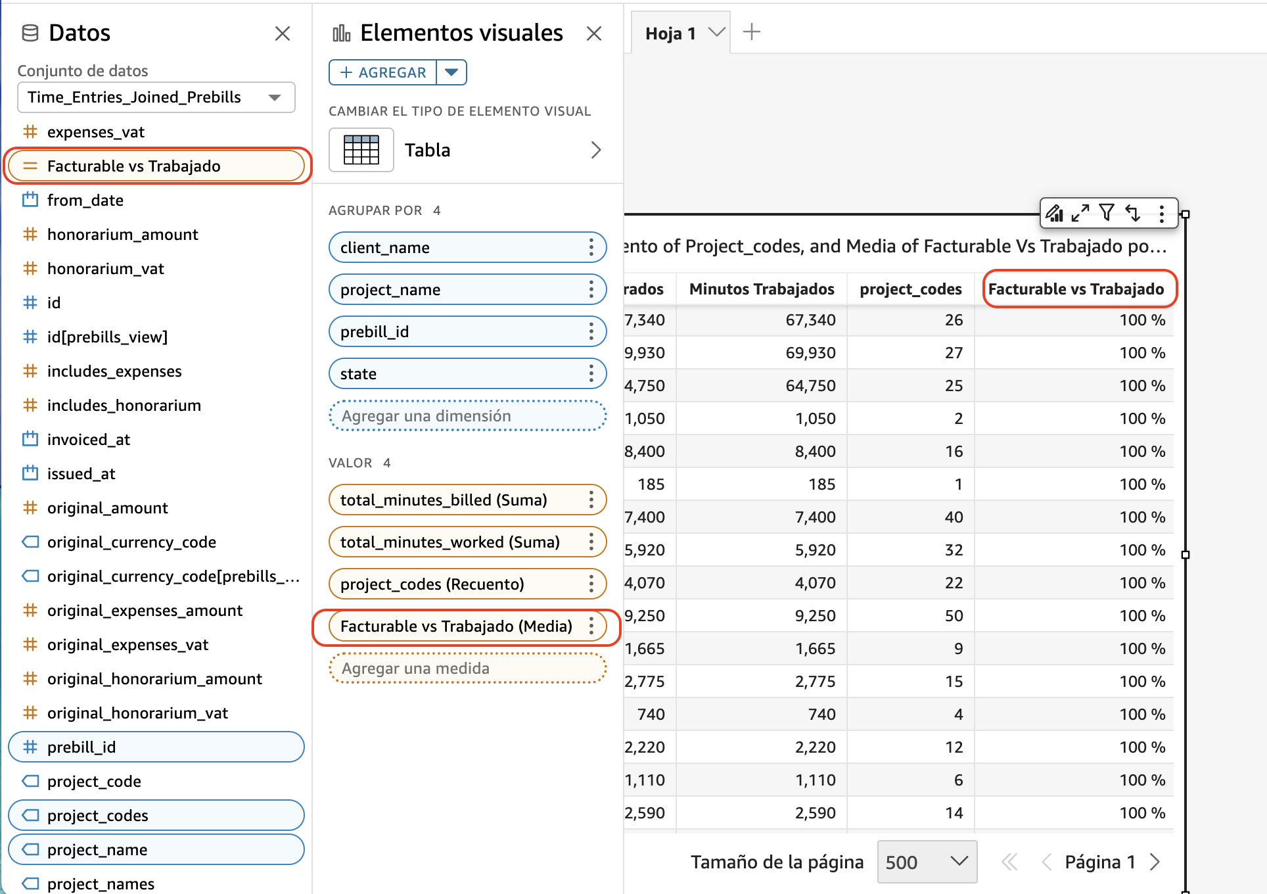
Task: Select the project_code field
Action: pos(156,782)
